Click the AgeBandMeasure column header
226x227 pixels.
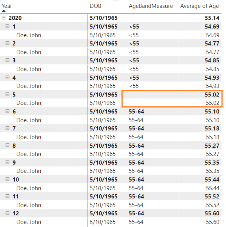coord(151,6)
